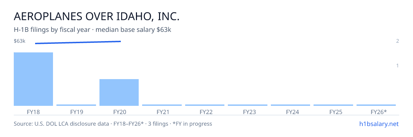This screenshot has width=413, height=137.
Task: Select the FY20 filings bar
Action: click(119, 92)
